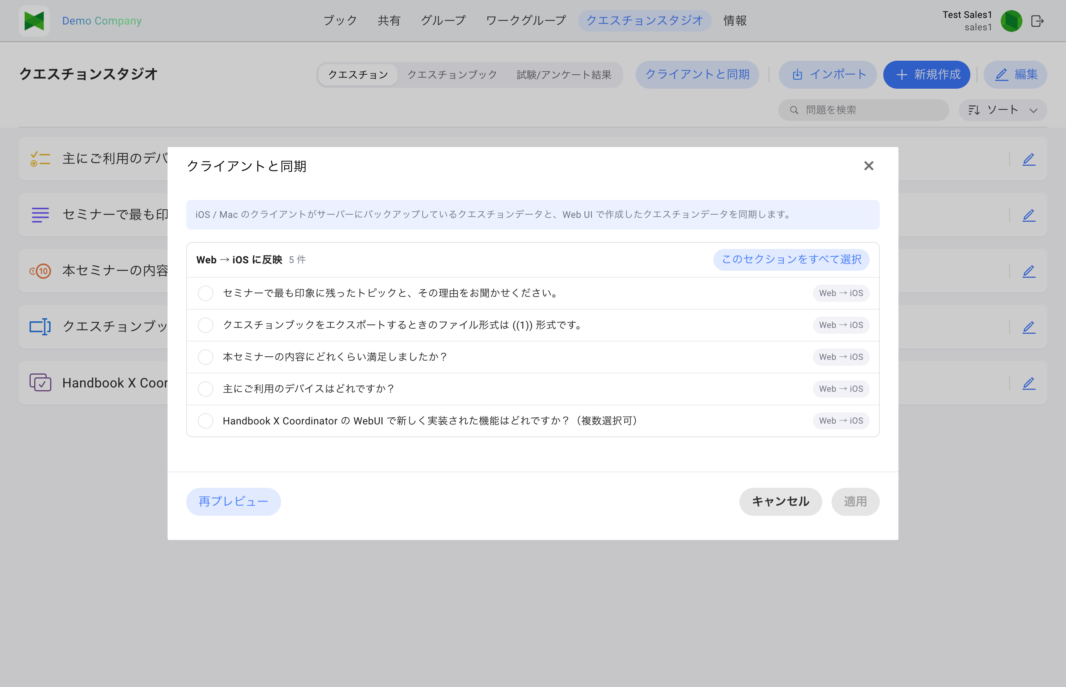Viewport: 1066px width, 687px height.
Task: Open the ワークグループ menu
Action: coord(526,21)
